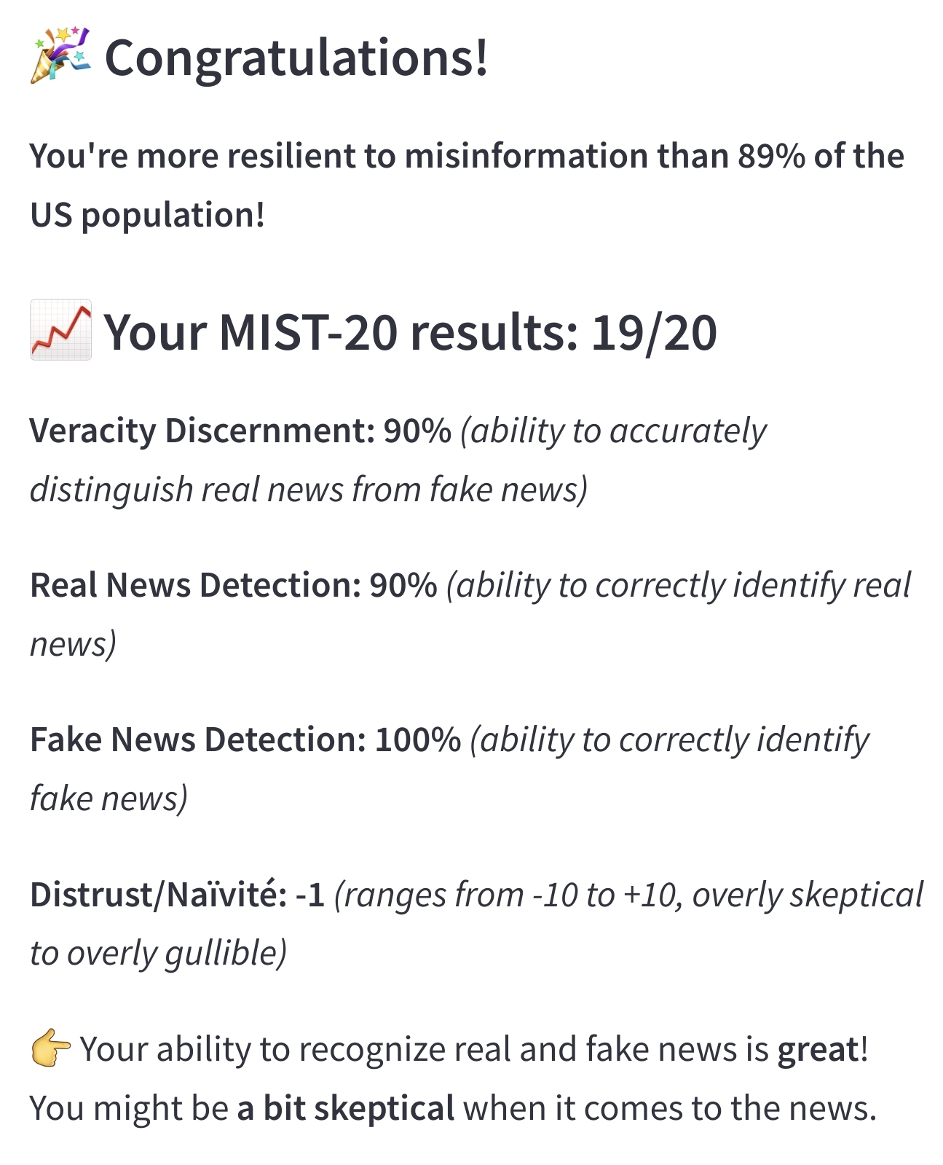Image resolution: width=943 pixels, height=1165 pixels.
Task: Click the US population! text
Action: click(x=148, y=215)
